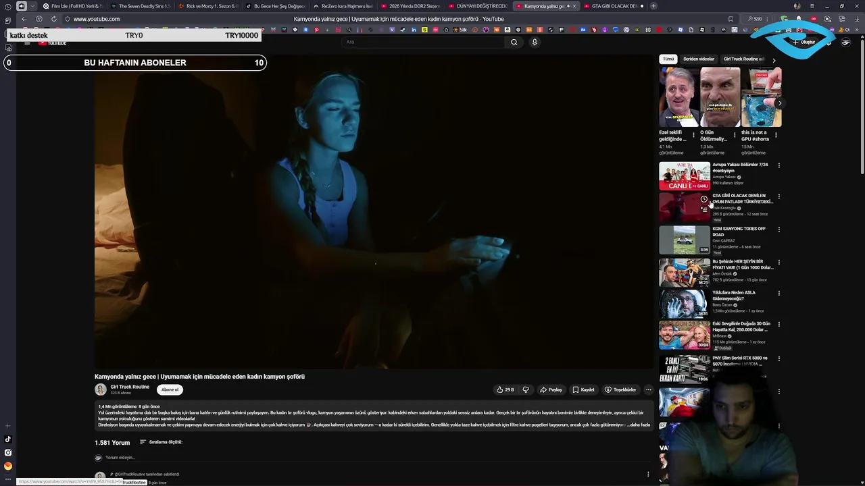Switch to The Seven Deadly Sins tab
Screen dimensions: 865x486
[141, 6]
